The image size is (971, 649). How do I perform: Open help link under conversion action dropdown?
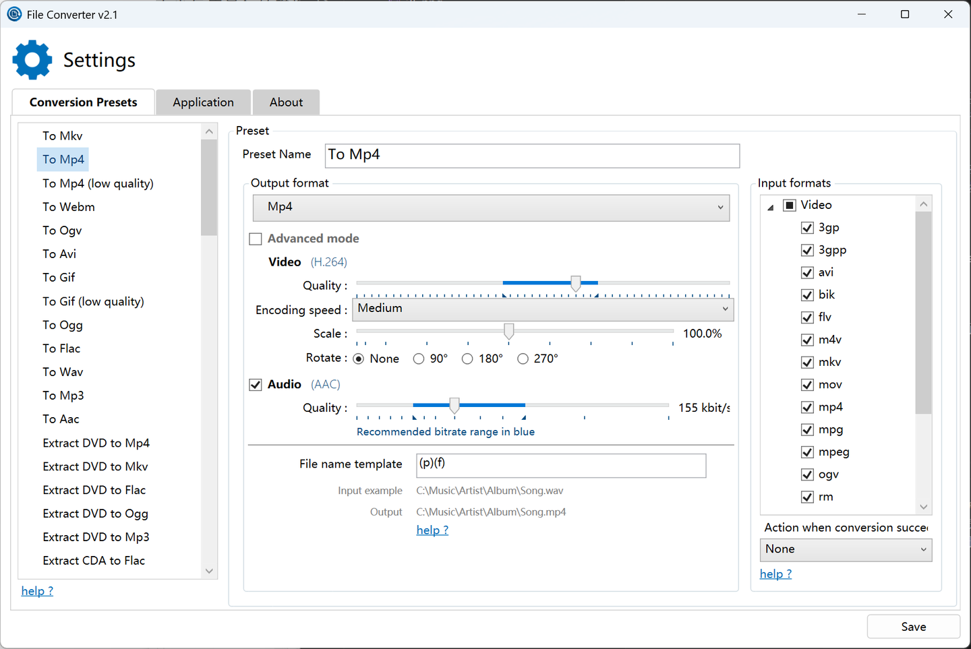[x=775, y=574]
